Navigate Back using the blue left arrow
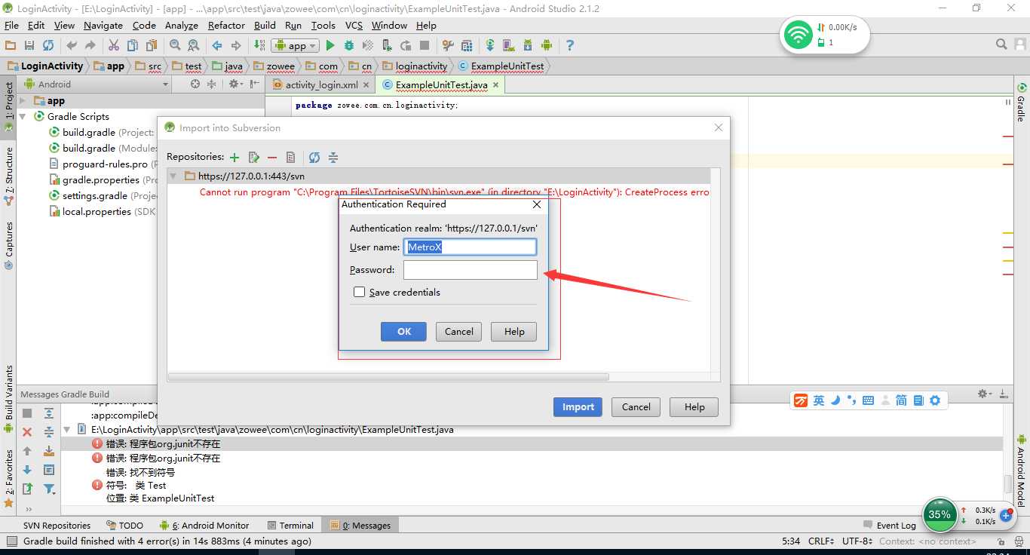1030x555 pixels. (x=217, y=45)
